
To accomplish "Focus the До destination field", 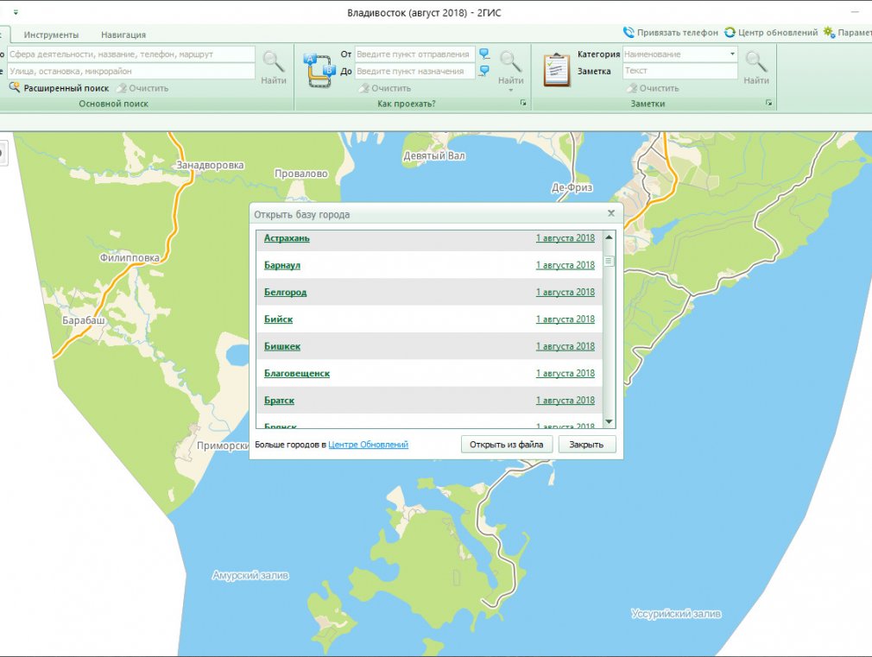I will tap(415, 71).
